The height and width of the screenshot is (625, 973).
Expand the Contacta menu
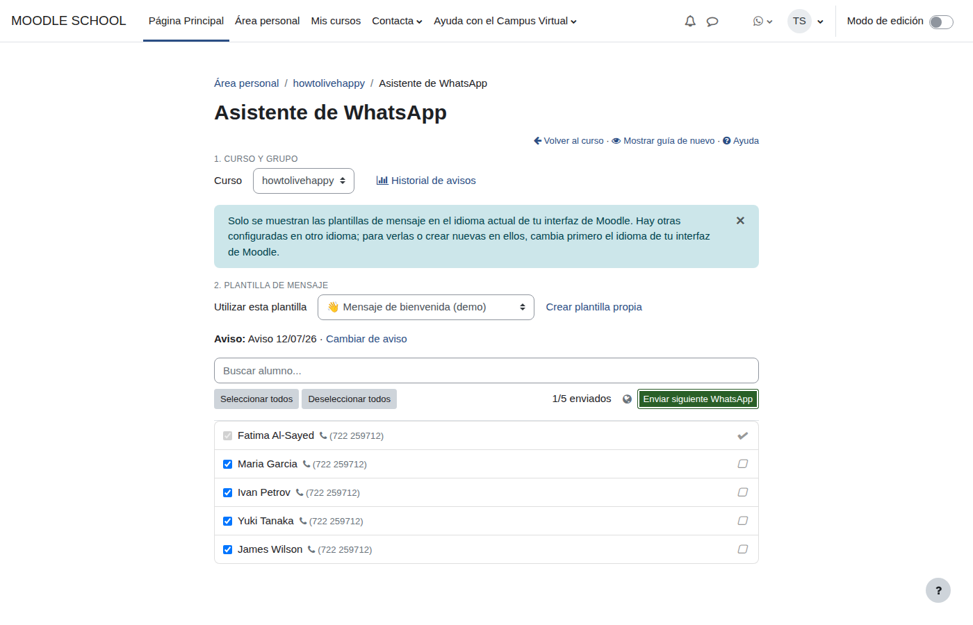pos(397,21)
